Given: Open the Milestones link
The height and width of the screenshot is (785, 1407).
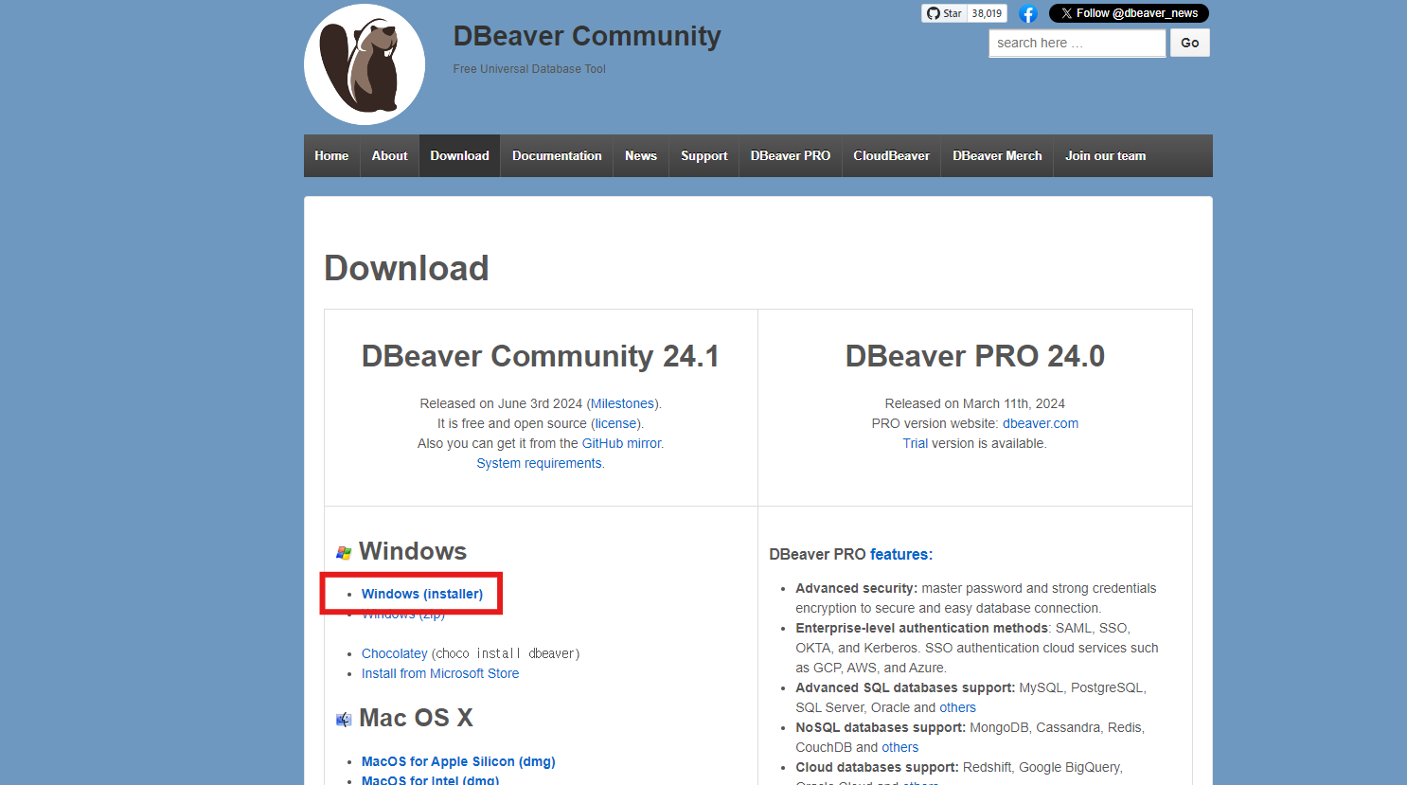Looking at the screenshot, I should click(x=622, y=403).
